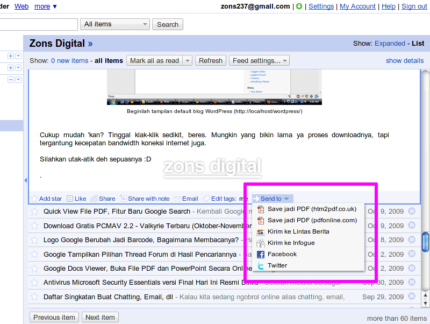Switch to Expanded view
Screen dimensions: 430x324
(x=390, y=44)
